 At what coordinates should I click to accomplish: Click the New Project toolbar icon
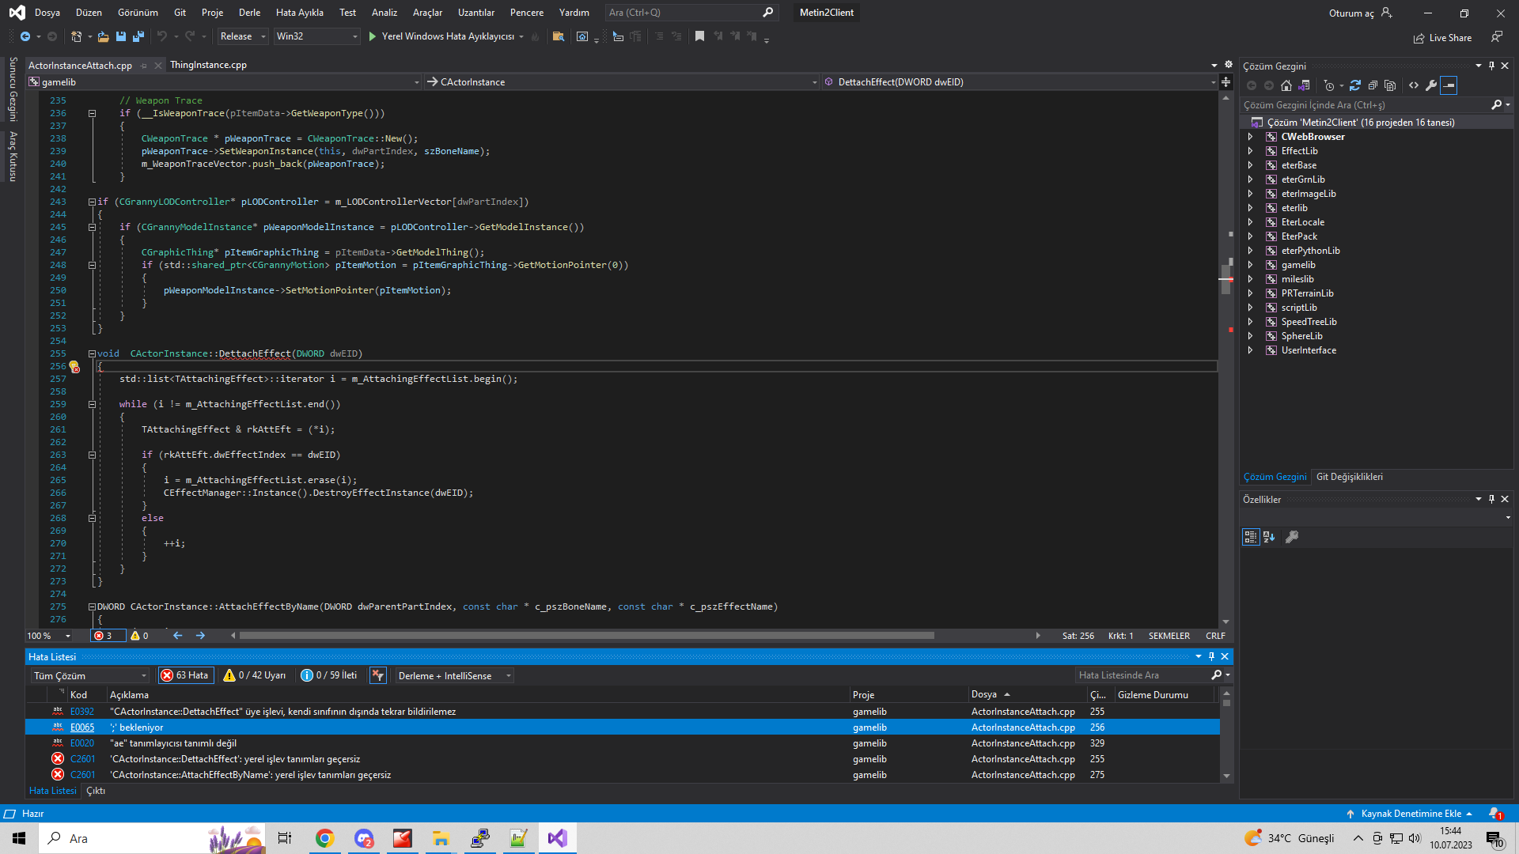click(76, 36)
